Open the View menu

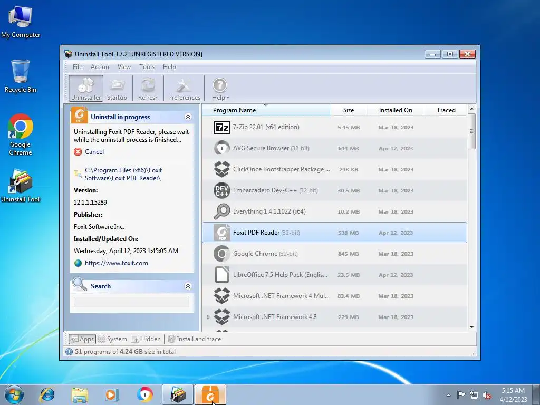(124, 67)
